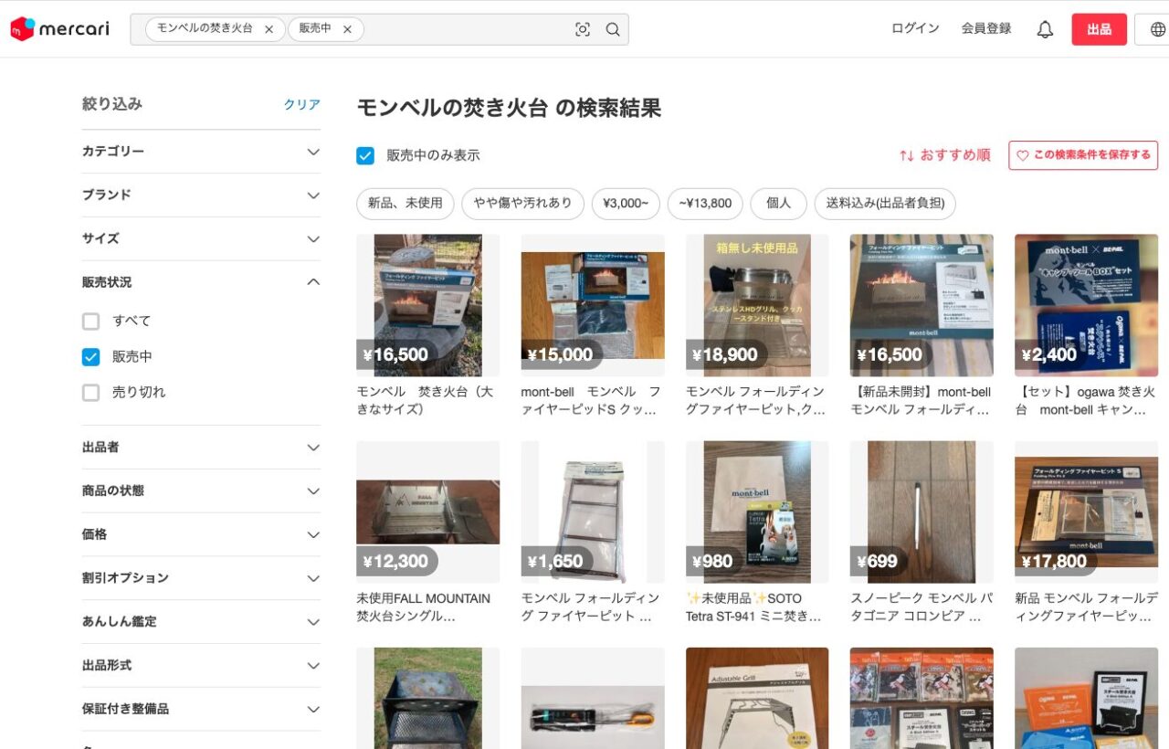Viewport: 1169px width, 749px height.
Task: Select the 送料込み(出品者負担) filter chip
Action: [x=884, y=204]
